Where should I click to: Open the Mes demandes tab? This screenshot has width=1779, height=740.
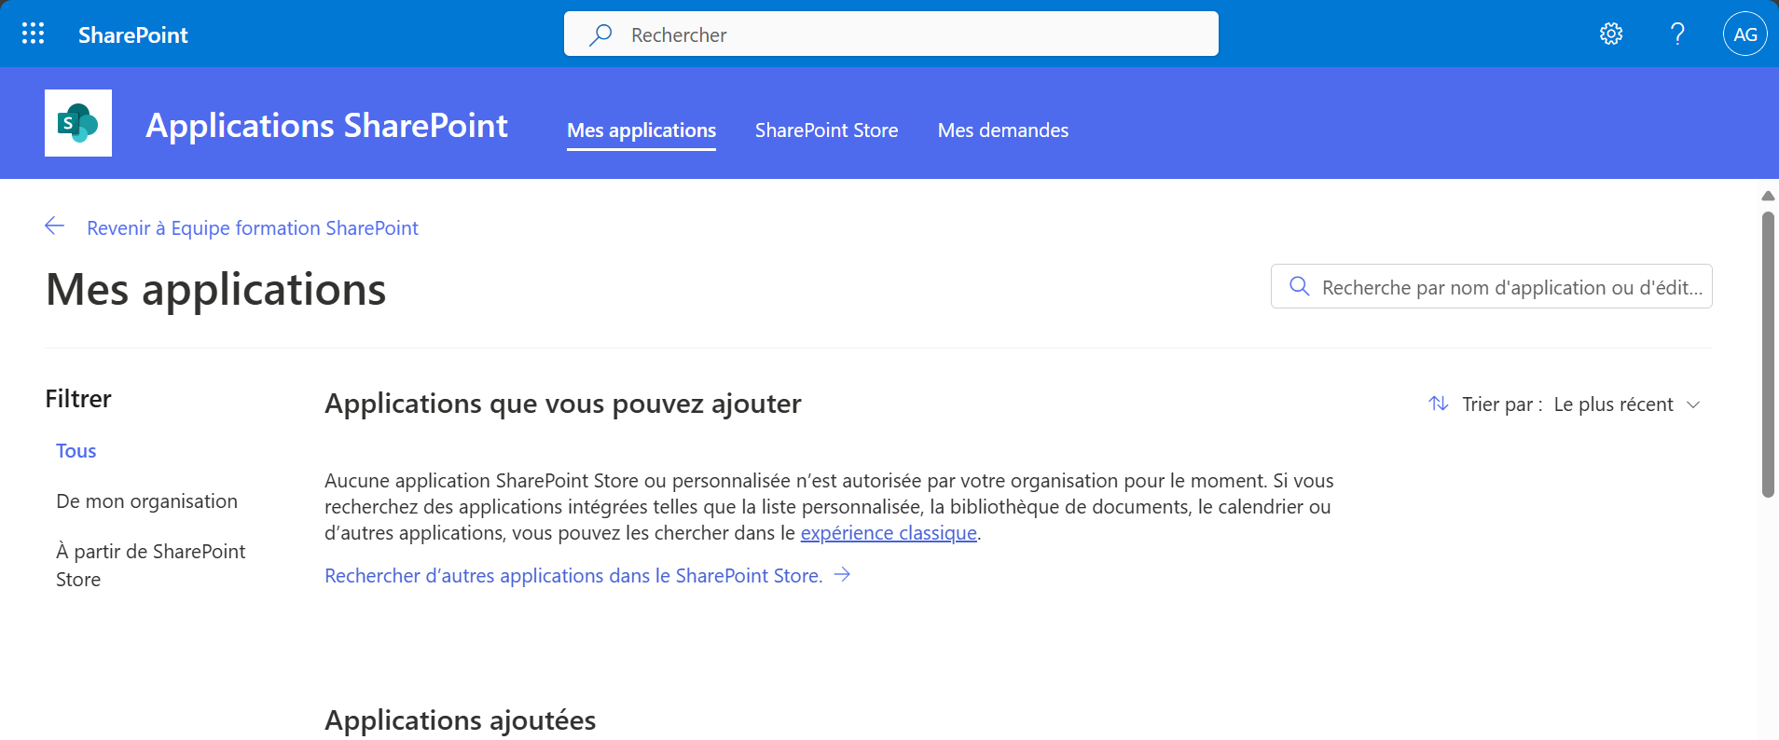pyautogui.click(x=1002, y=130)
